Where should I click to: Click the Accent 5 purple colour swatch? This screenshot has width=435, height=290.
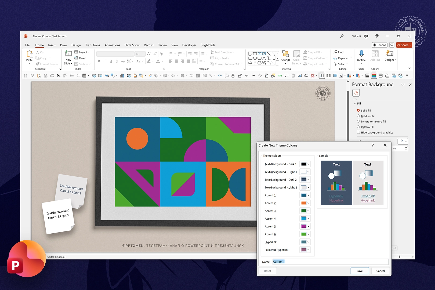pyautogui.click(x=303, y=226)
